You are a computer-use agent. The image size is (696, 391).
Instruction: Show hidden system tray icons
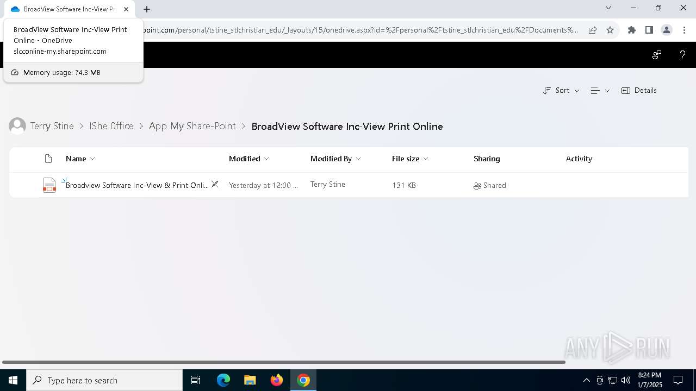pos(586,380)
